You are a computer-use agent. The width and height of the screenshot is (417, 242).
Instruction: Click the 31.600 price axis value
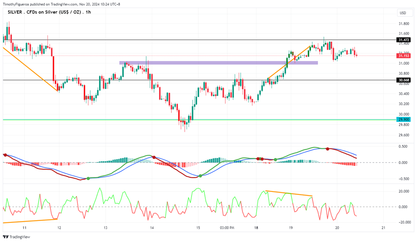pyautogui.click(x=404, y=33)
